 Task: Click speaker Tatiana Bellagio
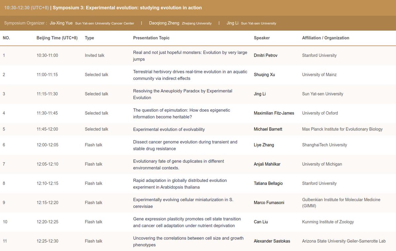click(268, 183)
